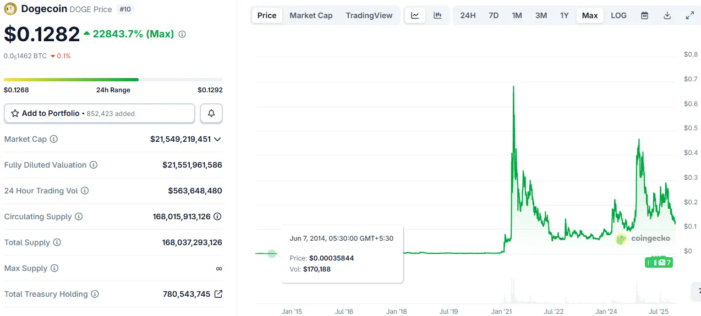
Task: Click the $0.1292 range high value
Action: (x=210, y=90)
